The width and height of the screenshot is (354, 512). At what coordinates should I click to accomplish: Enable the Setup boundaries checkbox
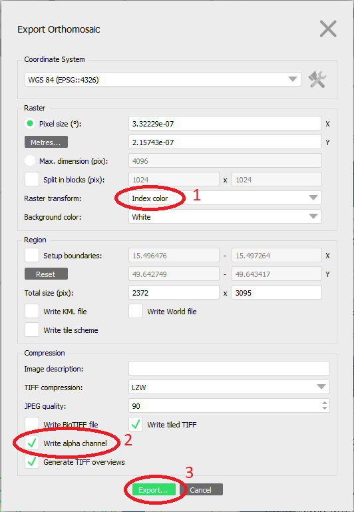pos(32,256)
